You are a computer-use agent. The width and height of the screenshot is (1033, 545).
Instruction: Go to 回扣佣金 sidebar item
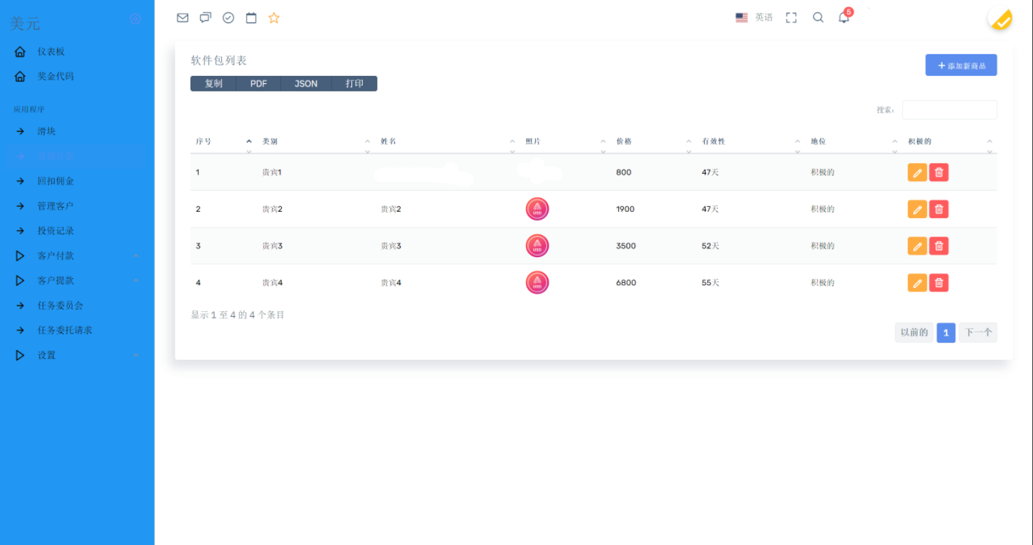(56, 181)
